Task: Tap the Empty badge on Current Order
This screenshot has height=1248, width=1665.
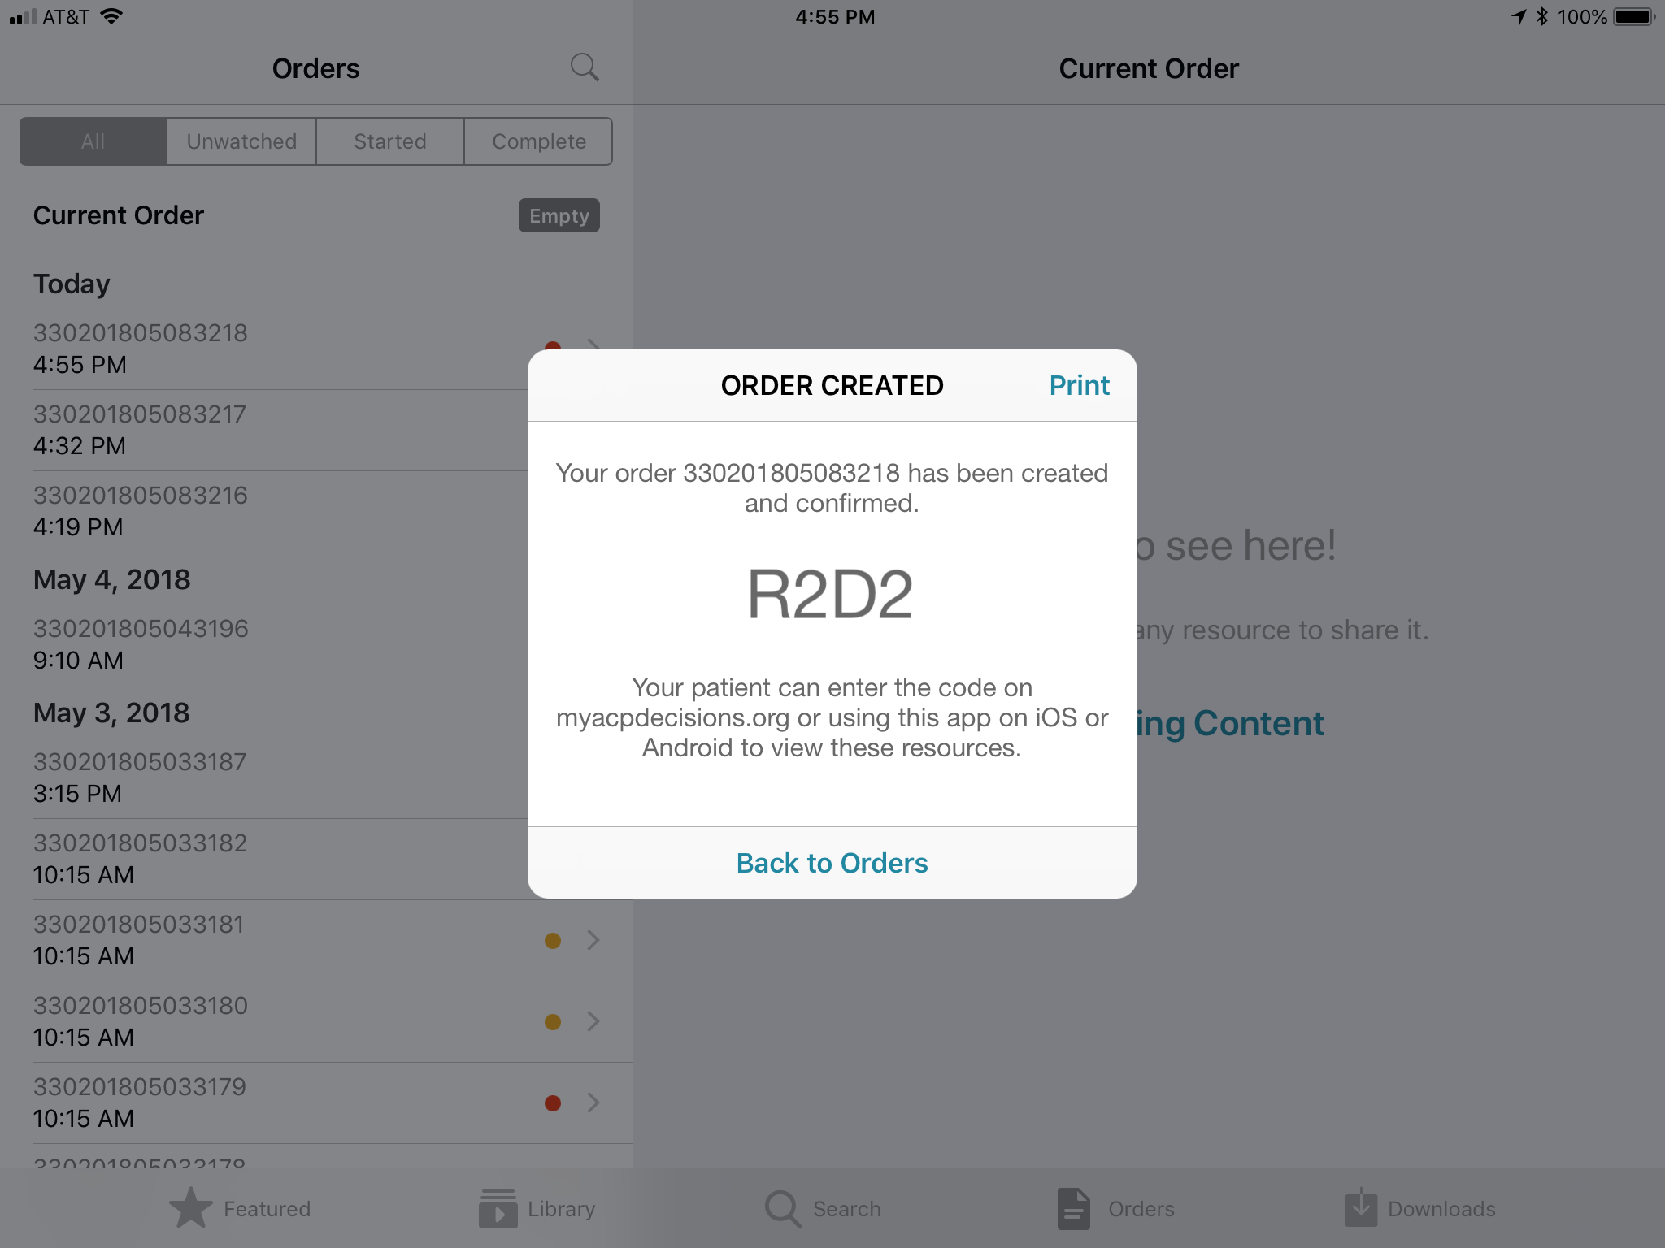Action: pyautogui.click(x=559, y=215)
